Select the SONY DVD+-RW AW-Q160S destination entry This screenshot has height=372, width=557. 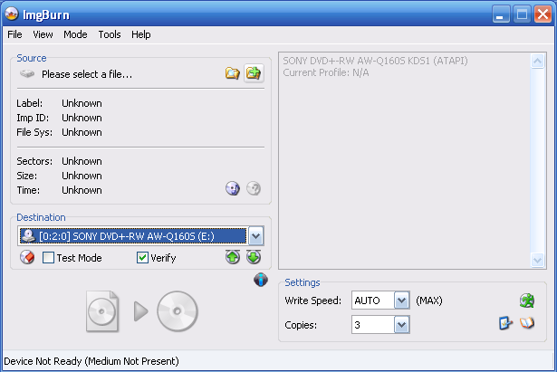point(133,236)
